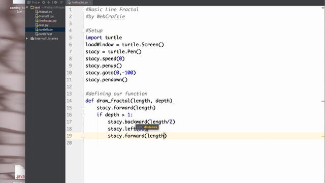
Task: Click the fractal.py Python file icon
Action: click(x=37, y=12)
